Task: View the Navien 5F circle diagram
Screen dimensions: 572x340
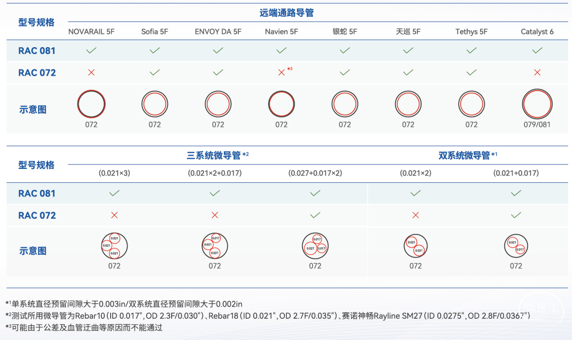Action: [x=281, y=104]
